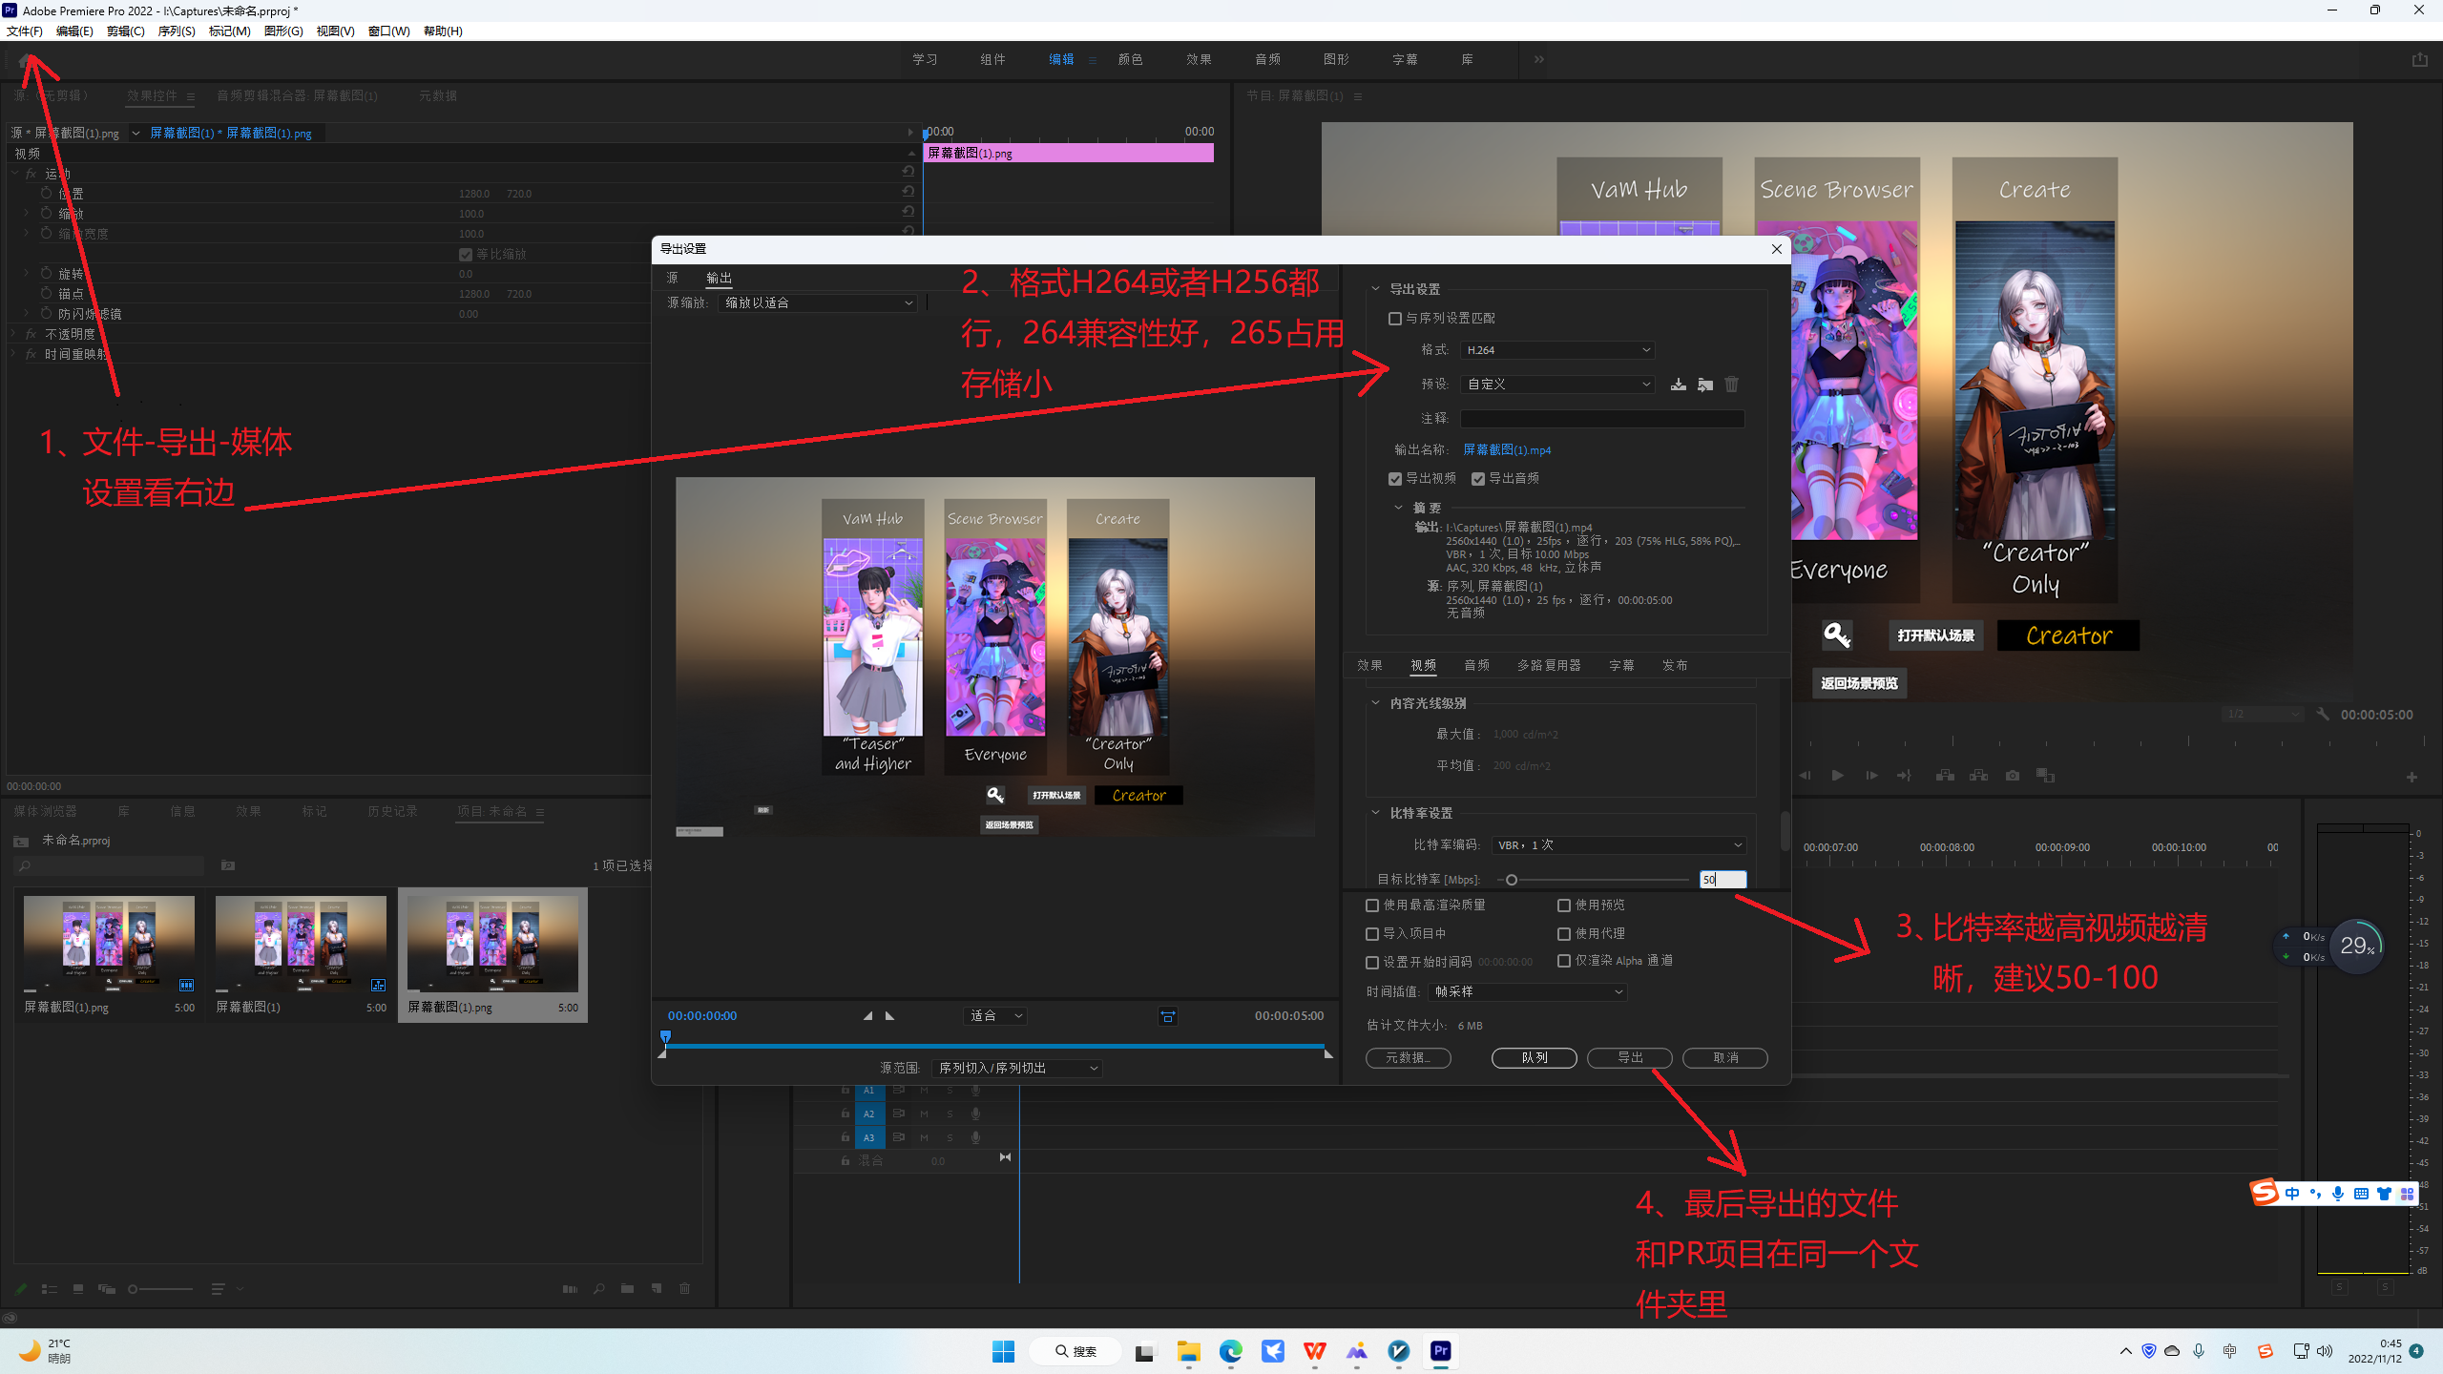Open the 比特率编码 VBR dropdown
Screen dimensions: 2443x1374
[x=1618, y=845]
